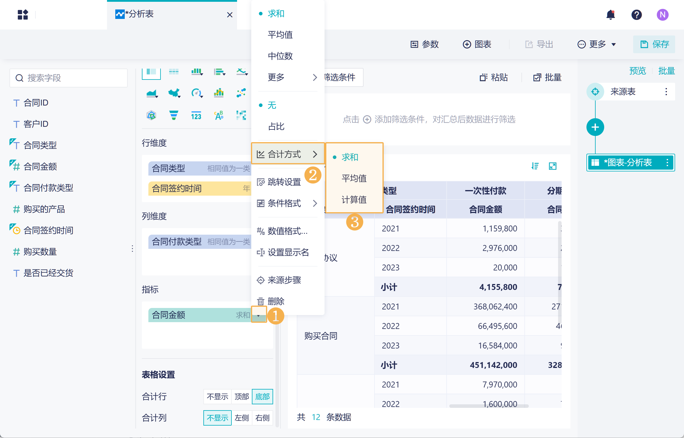The width and height of the screenshot is (684, 438).
Task: Choose the funnel chart type icon
Action: (174, 115)
